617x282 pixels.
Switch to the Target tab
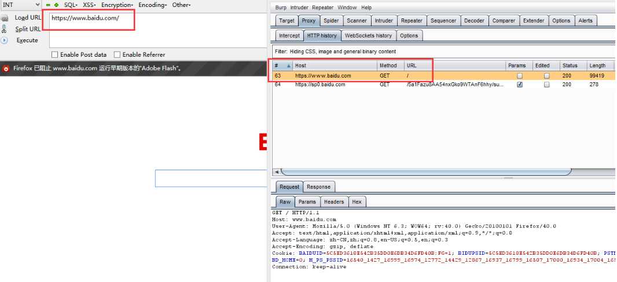click(287, 21)
